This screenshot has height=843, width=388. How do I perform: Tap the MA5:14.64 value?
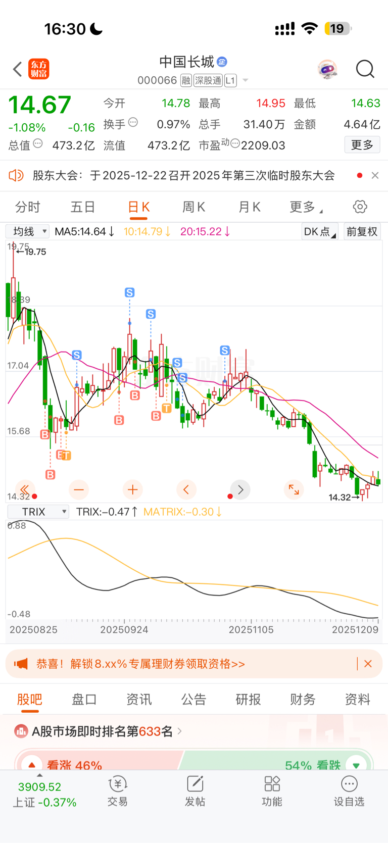coord(84,231)
